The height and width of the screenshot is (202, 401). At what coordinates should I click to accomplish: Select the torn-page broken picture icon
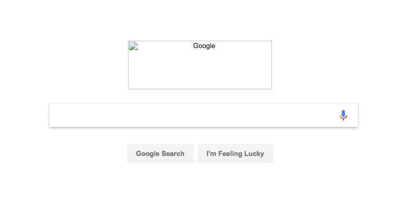pos(133,47)
